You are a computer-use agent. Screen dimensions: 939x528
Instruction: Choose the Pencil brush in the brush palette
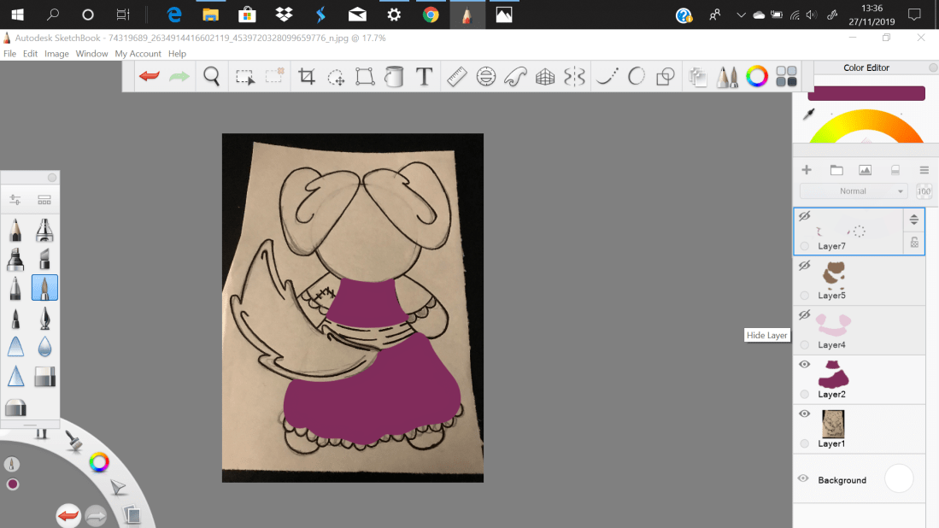(x=15, y=229)
